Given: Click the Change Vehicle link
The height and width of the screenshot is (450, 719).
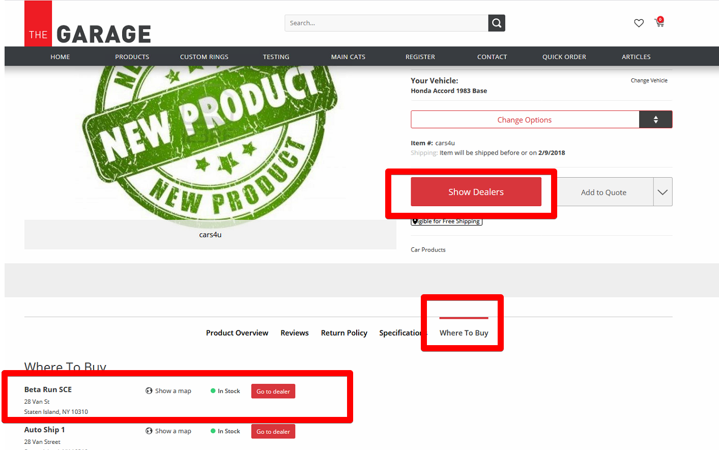Looking at the screenshot, I should coord(649,80).
